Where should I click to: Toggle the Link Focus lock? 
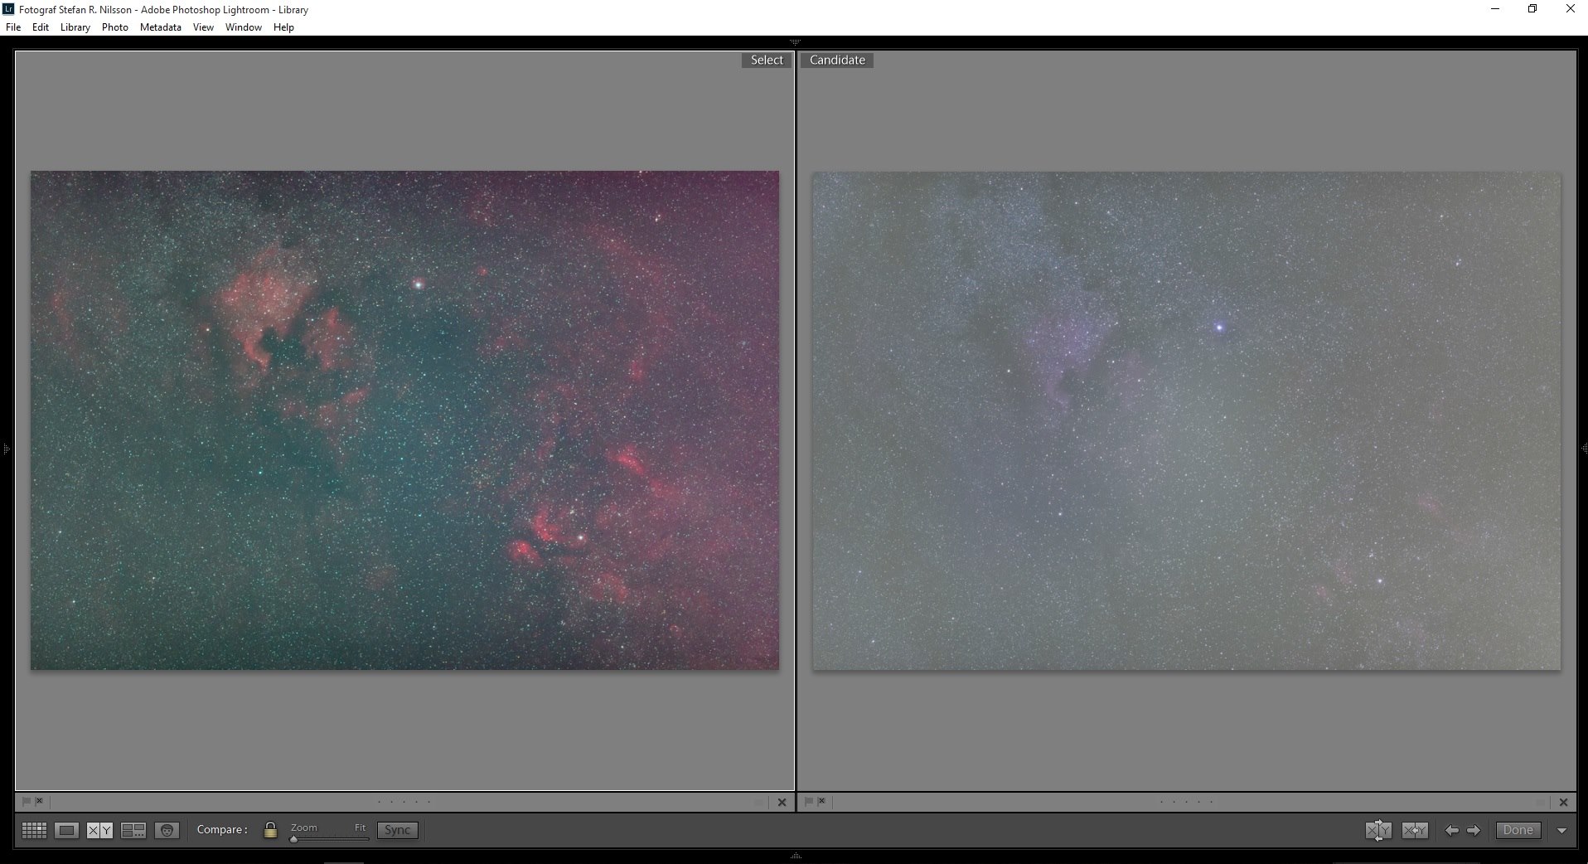(x=270, y=830)
